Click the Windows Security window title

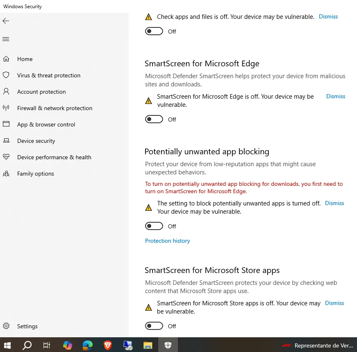click(23, 7)
